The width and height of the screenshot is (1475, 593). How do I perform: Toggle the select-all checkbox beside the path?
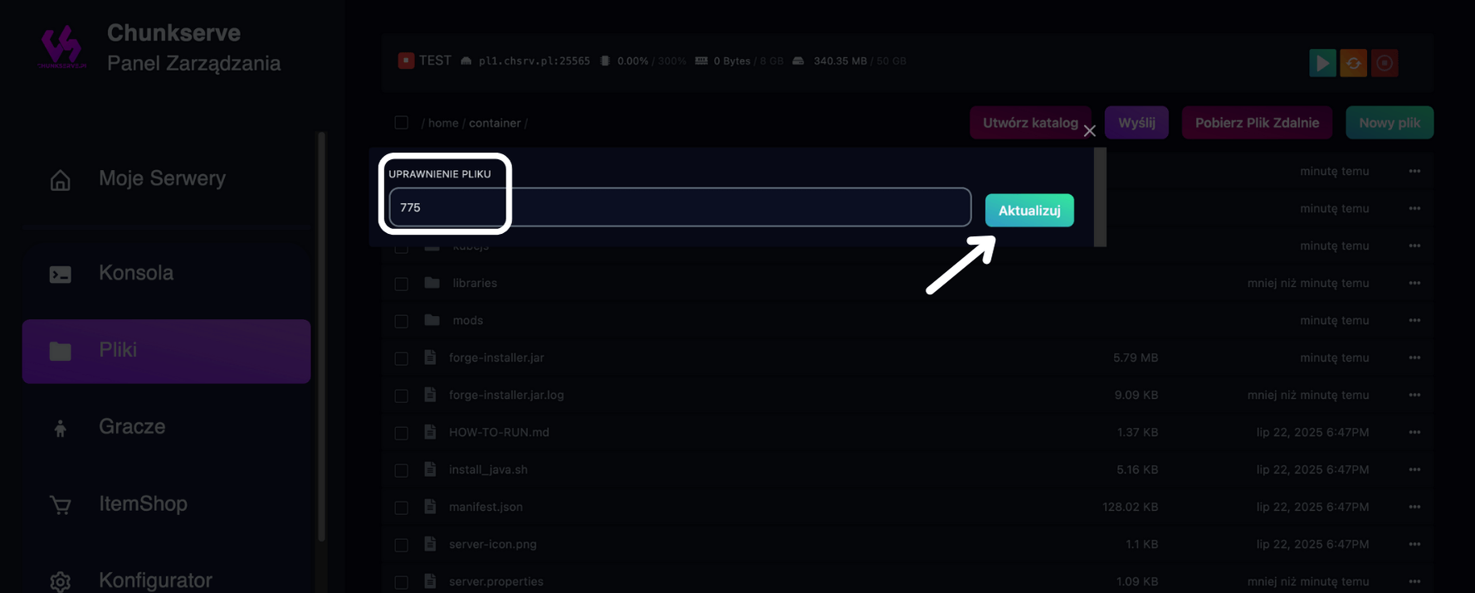click(x=402, y=123)
